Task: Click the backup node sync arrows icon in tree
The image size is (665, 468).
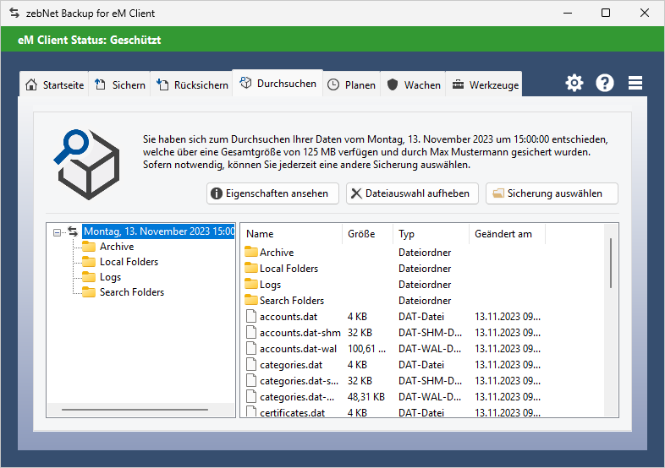Action: [x=73, y=231]
